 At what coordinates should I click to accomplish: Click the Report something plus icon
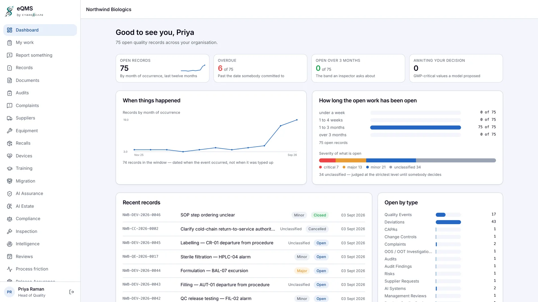[9, 55]
